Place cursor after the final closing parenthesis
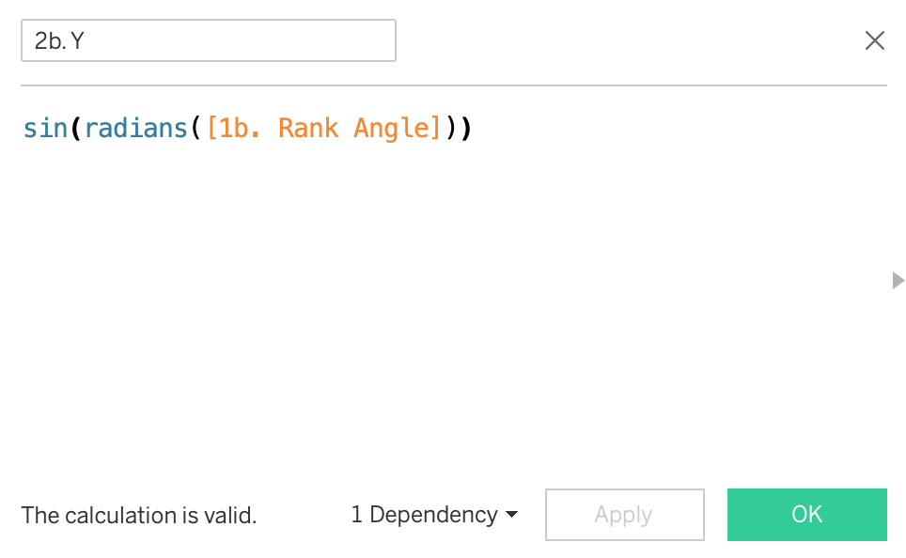The image size is (906, 558). click(471, 128)
